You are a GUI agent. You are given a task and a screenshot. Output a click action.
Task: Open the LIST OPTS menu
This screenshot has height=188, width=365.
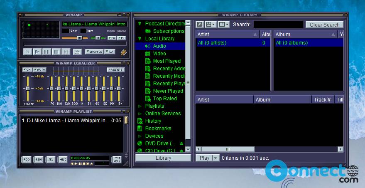[117, 160]
